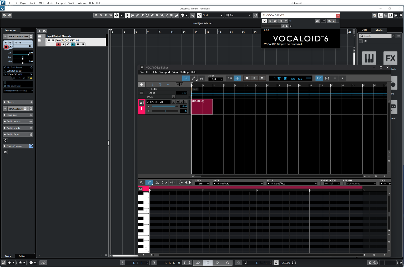Select the HARUKA part in the track lane
The width and height of the screenshot is (404, 267).
click(202, 107)
